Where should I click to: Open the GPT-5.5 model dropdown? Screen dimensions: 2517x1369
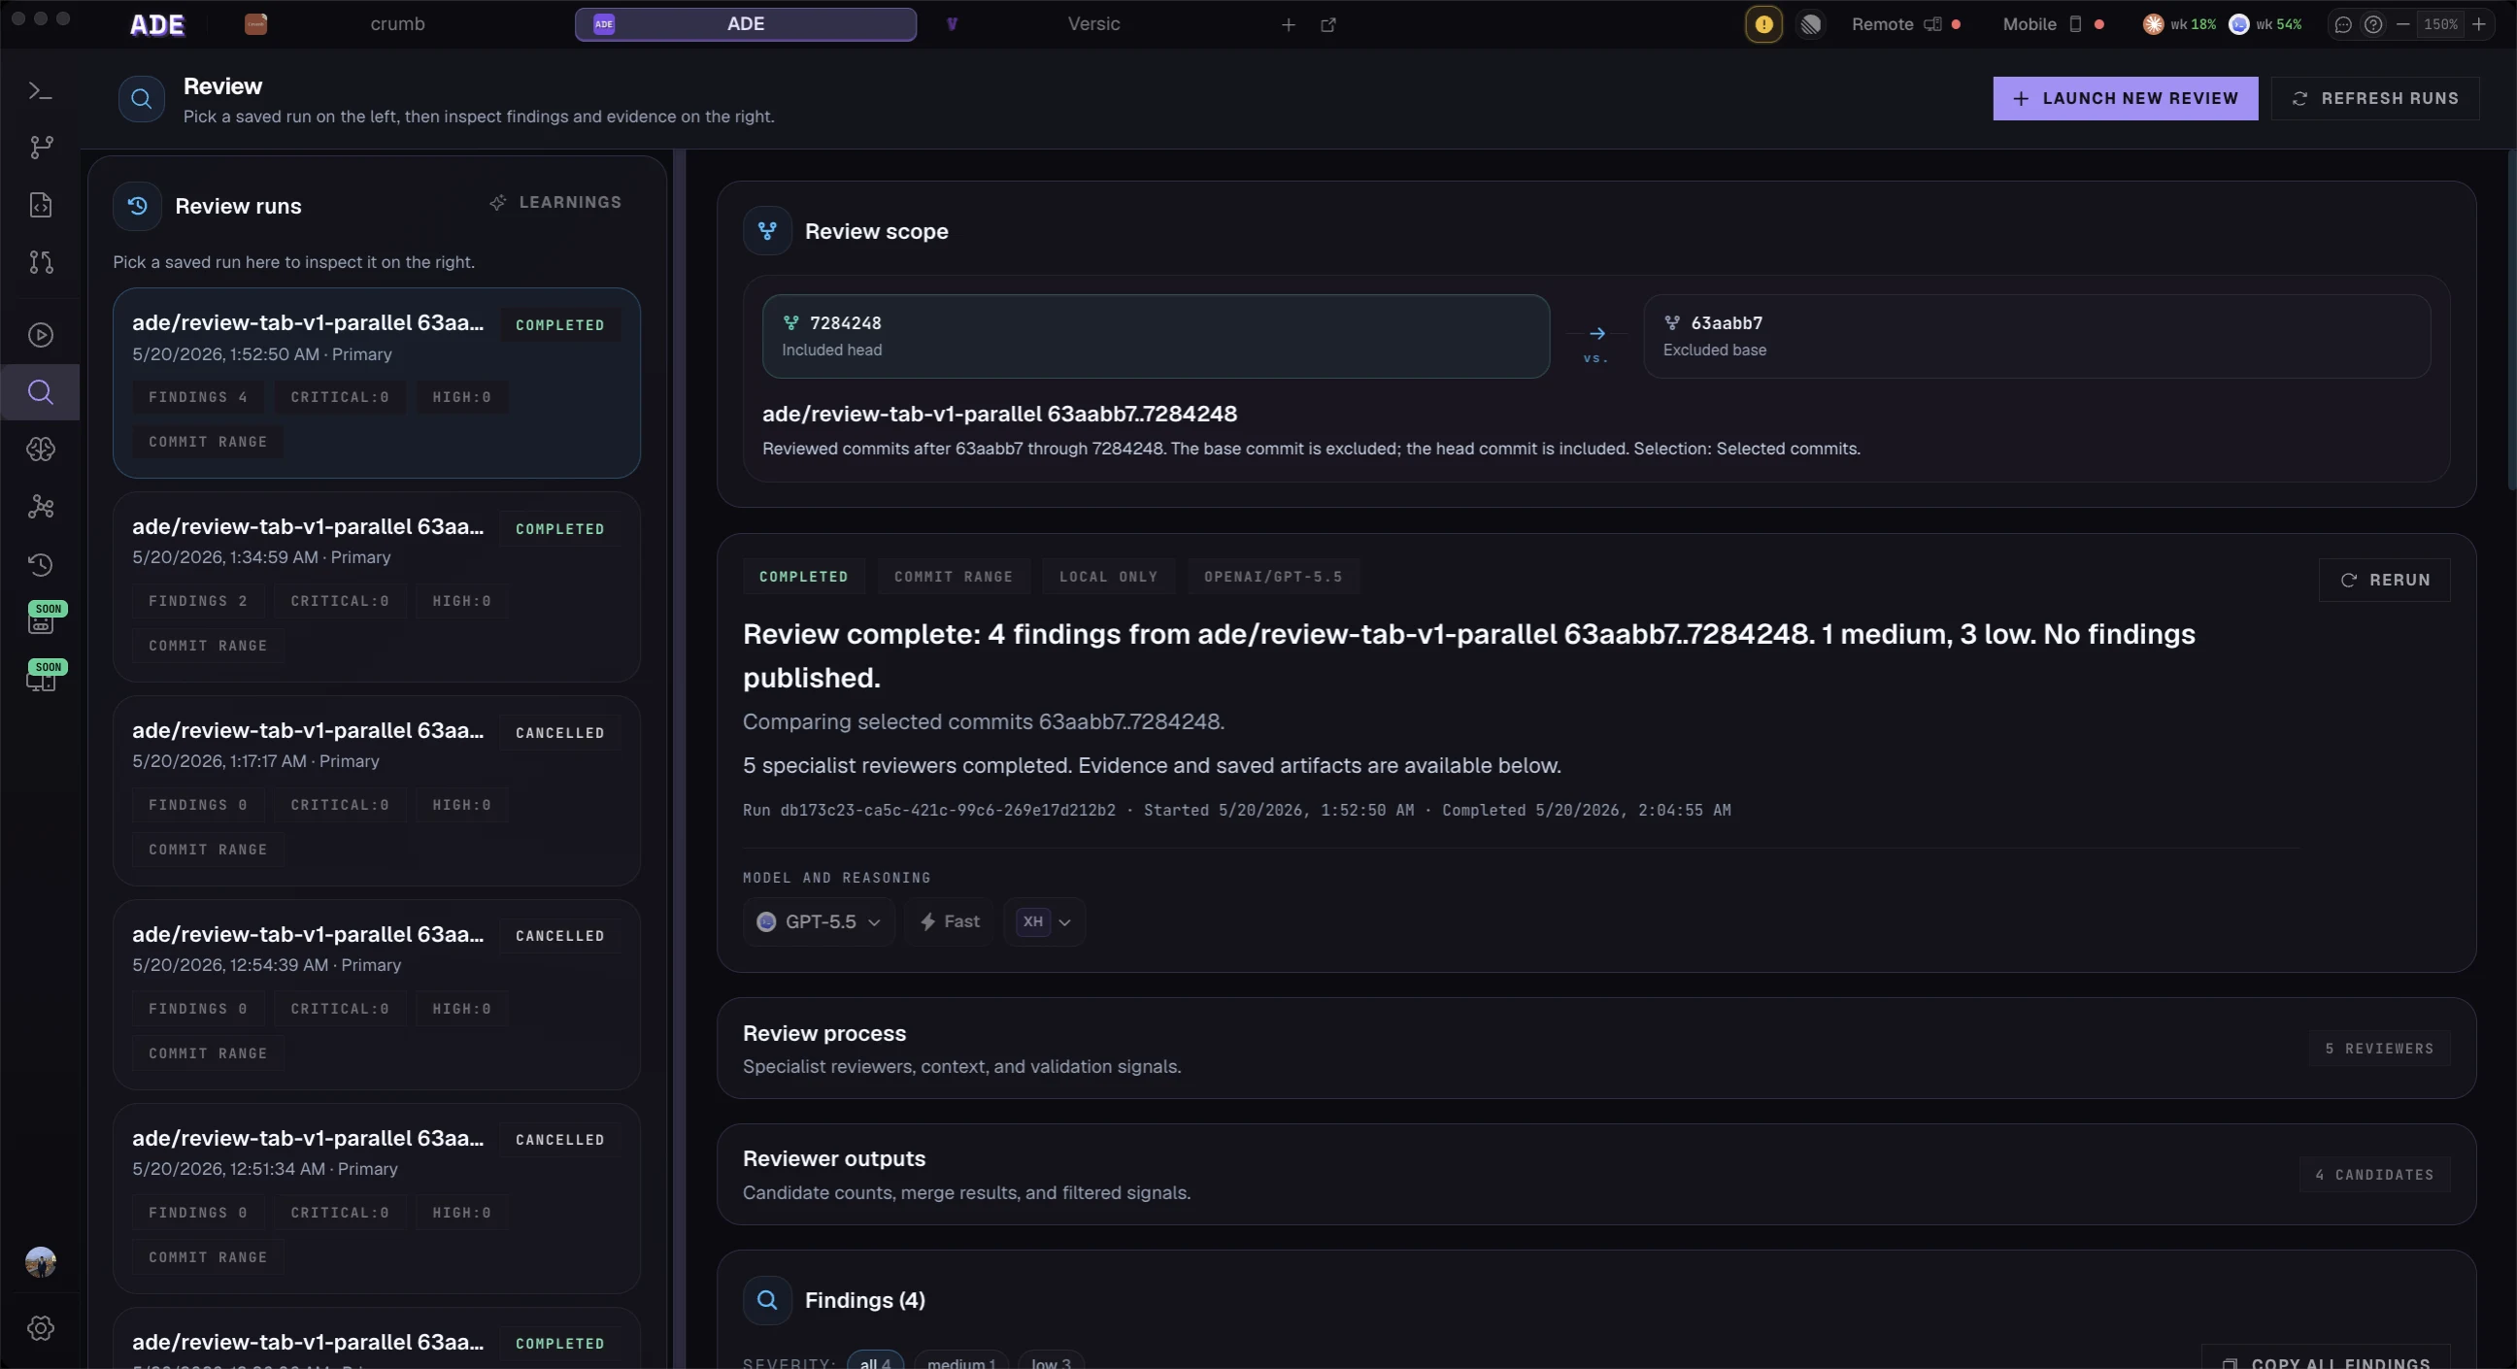tap(819, 922)
